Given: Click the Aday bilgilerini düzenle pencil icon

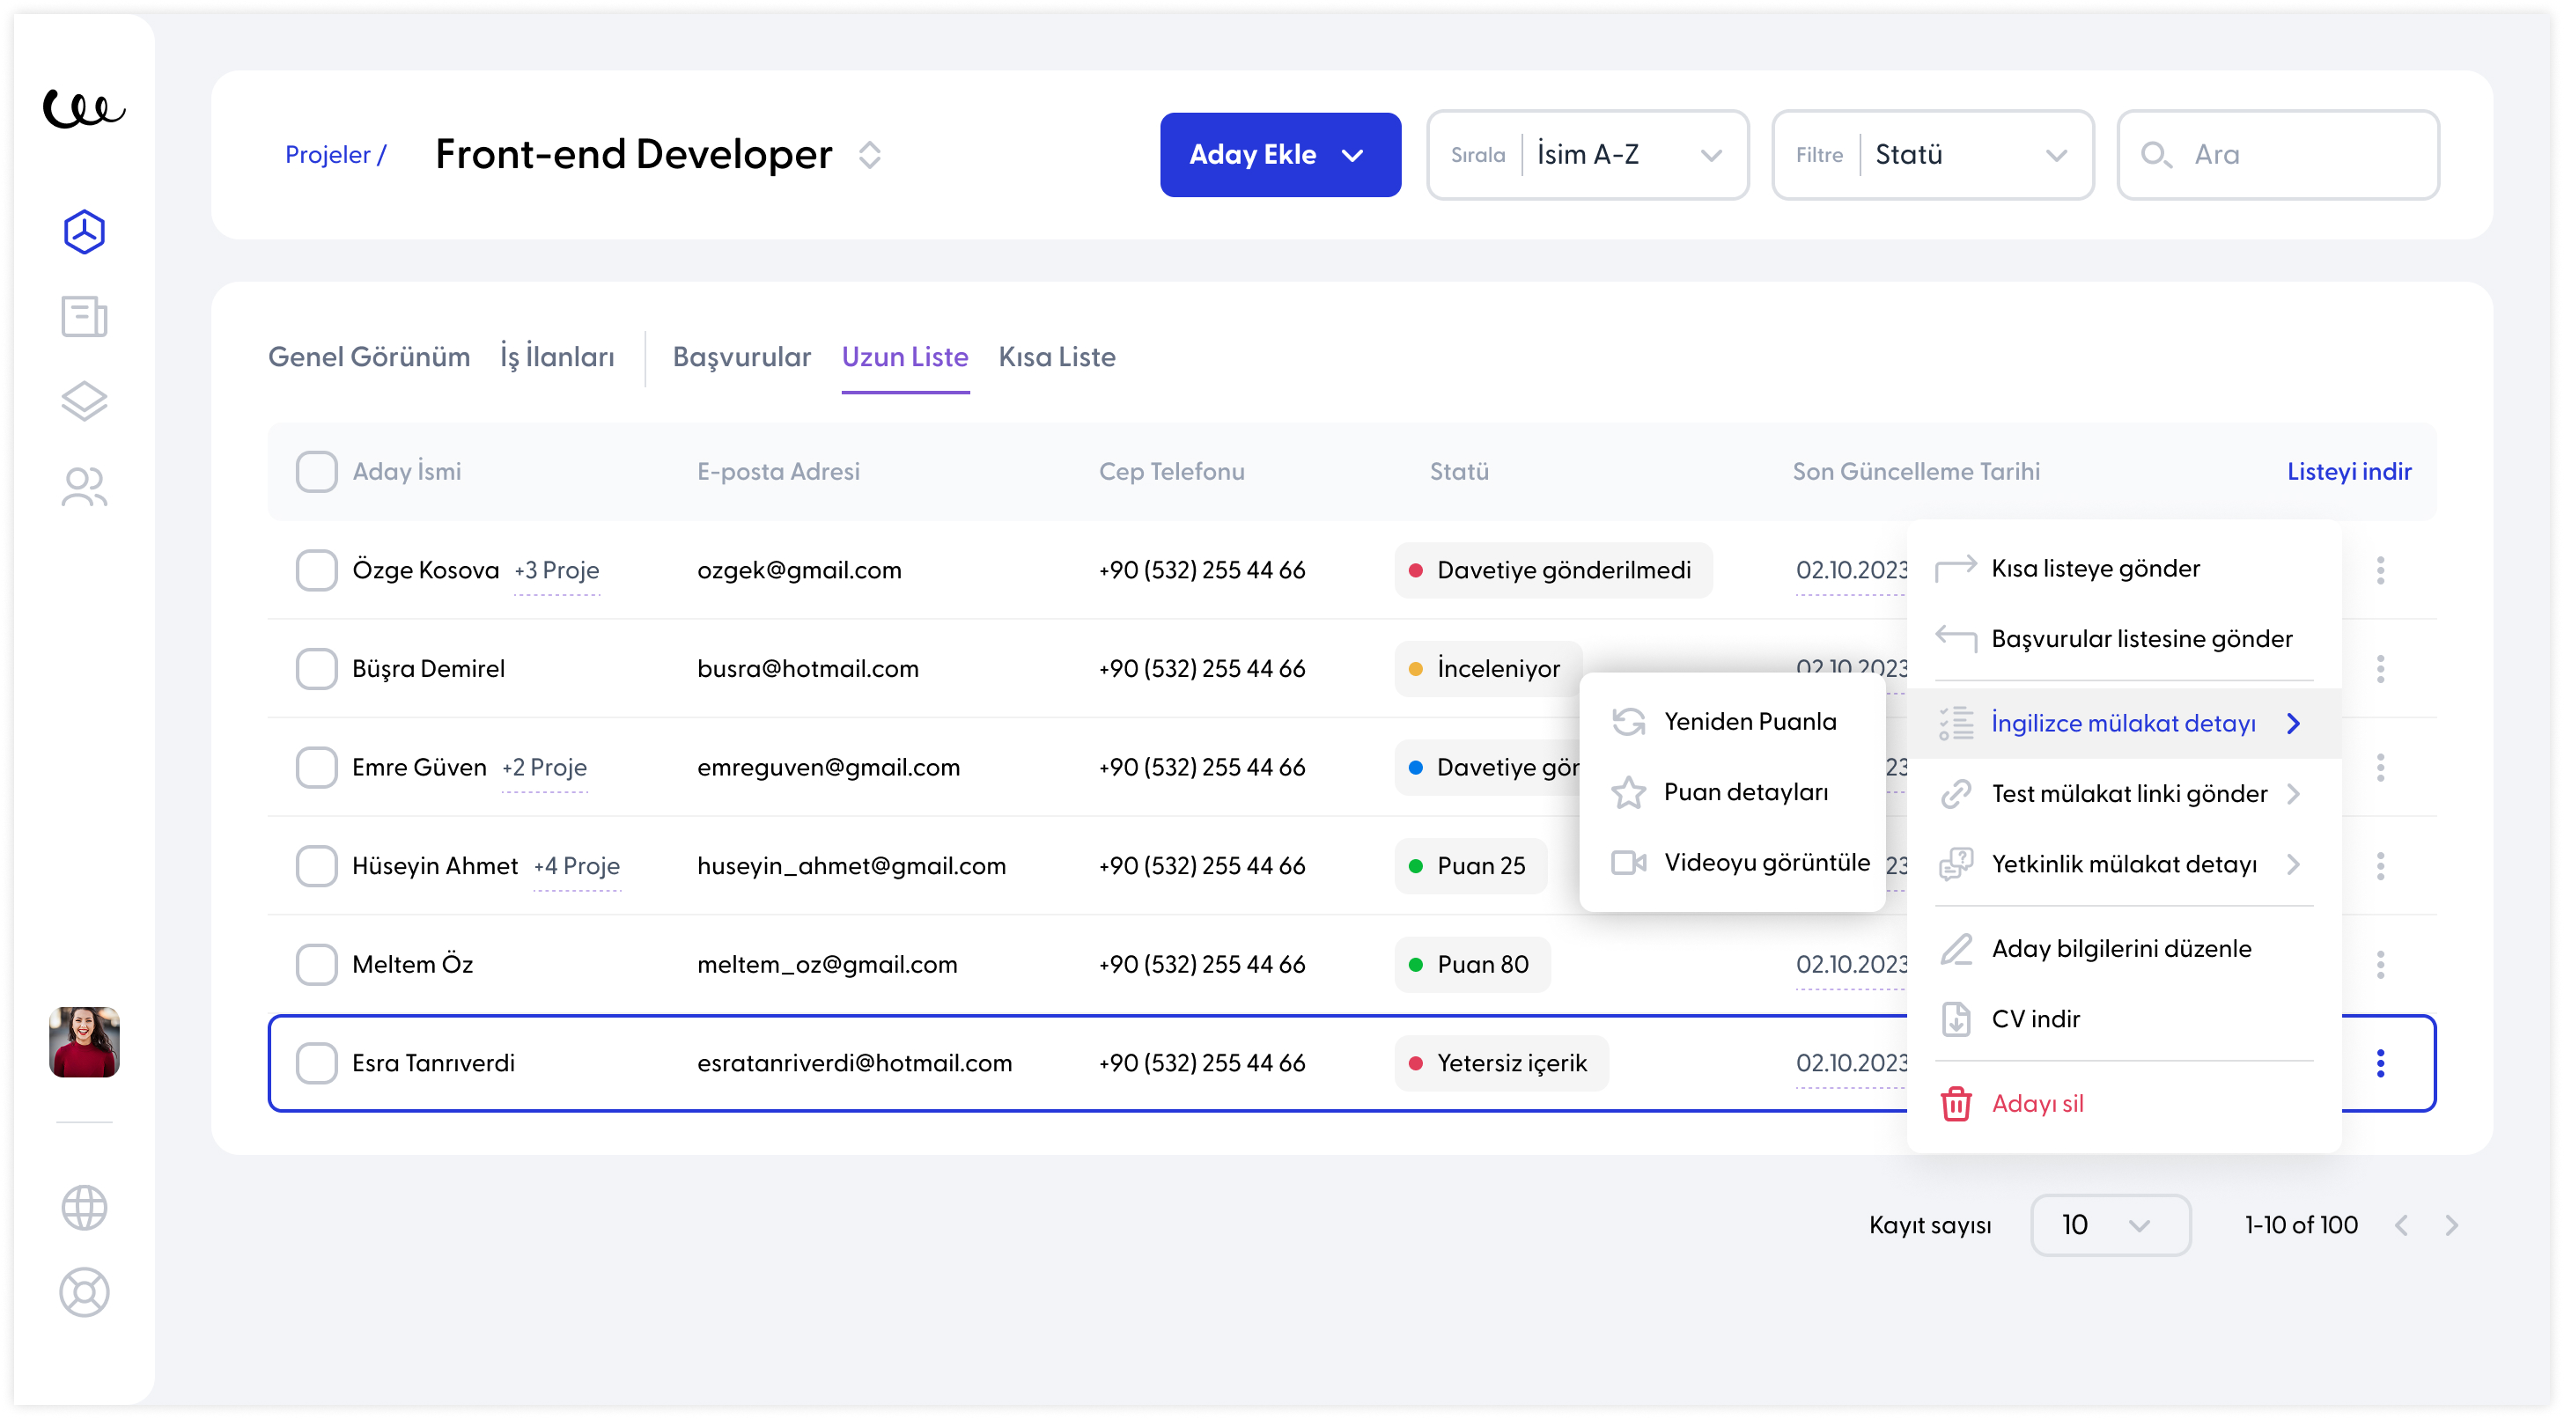Looking at the screenshot, I should [x=1956, y=948].
